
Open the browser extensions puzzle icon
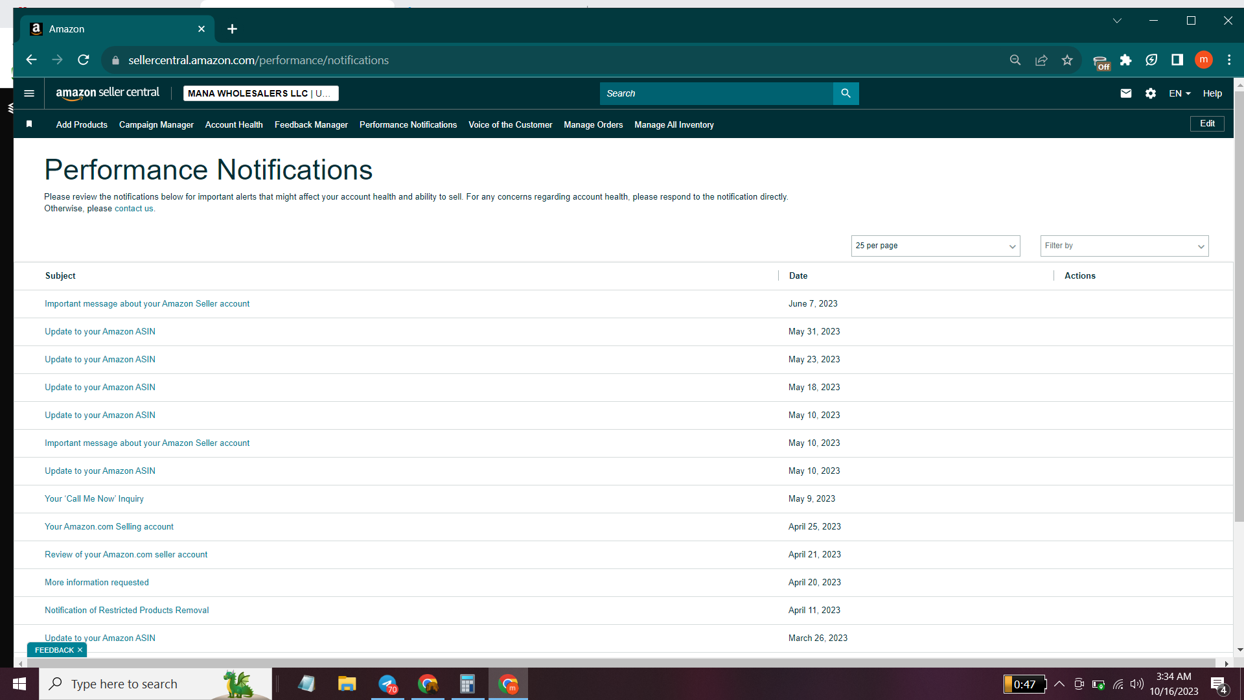click(x=1126, y=60)
